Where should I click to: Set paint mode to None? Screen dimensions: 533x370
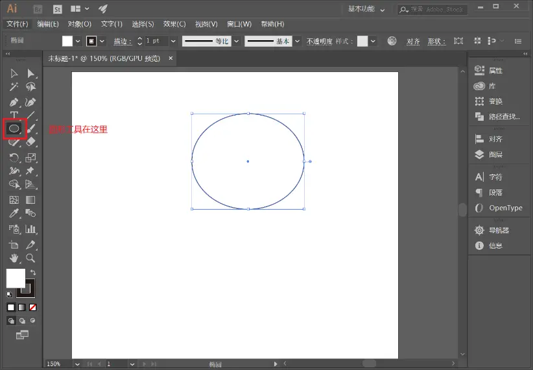click(32, 308)
